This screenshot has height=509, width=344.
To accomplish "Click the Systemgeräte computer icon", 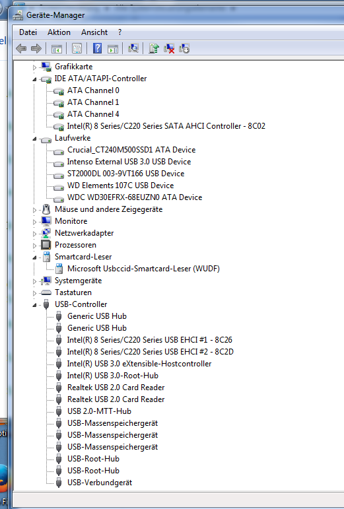I will pos(46,281).
